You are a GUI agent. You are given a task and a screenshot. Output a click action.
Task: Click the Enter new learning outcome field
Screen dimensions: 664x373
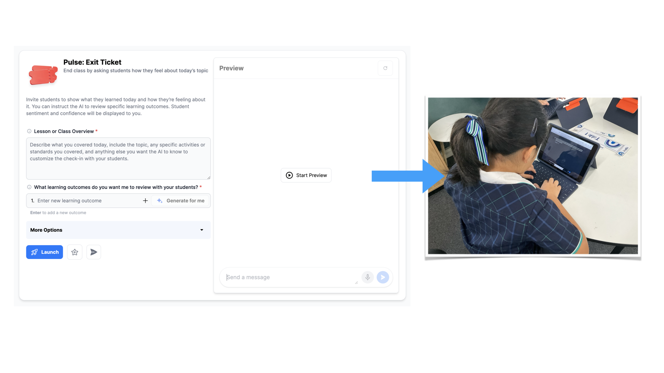tap(83, 200)
